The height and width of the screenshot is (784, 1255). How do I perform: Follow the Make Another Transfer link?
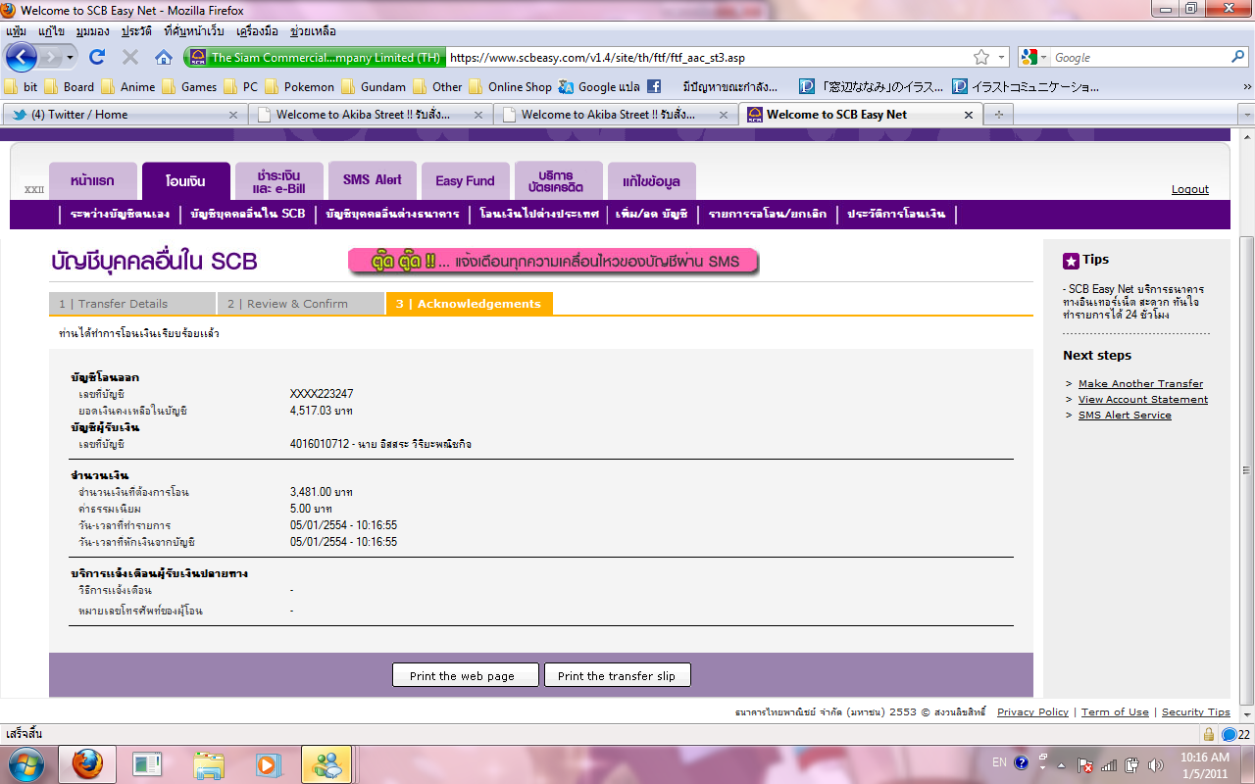point(1140,383)
